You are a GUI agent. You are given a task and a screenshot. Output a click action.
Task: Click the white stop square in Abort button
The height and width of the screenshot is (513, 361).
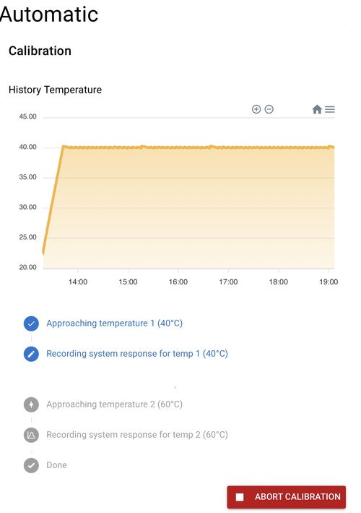click(x=240, y=497)
